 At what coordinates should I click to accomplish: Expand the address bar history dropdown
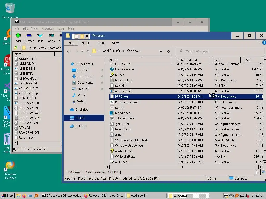pos(161,51)
